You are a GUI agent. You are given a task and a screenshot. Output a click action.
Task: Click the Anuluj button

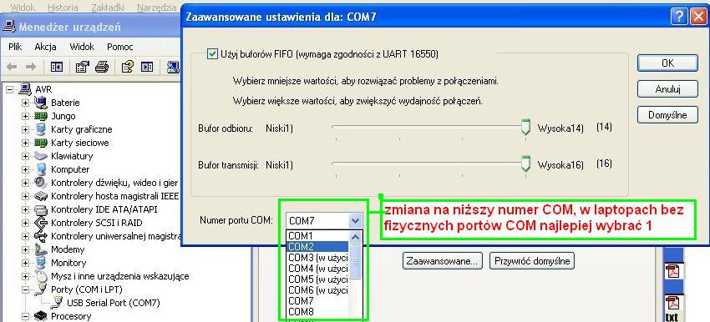[x=667, y=89]
